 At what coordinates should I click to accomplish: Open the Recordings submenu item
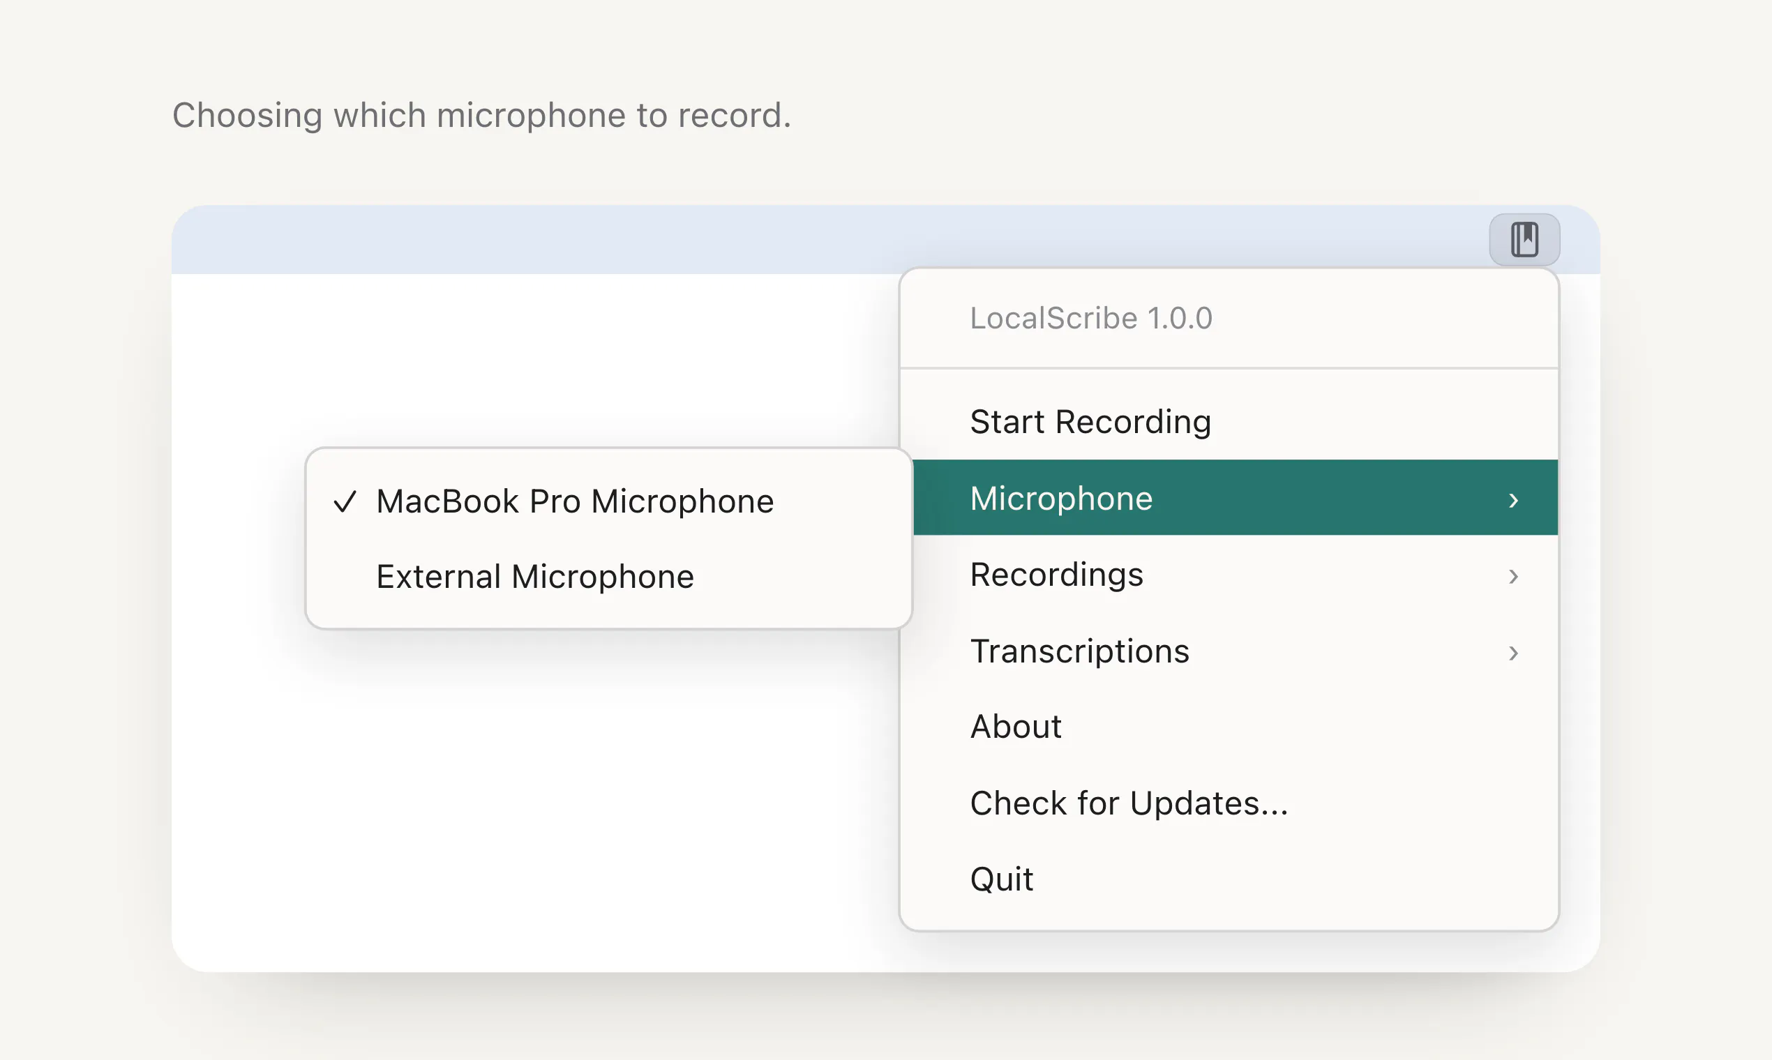(1229, 575)
